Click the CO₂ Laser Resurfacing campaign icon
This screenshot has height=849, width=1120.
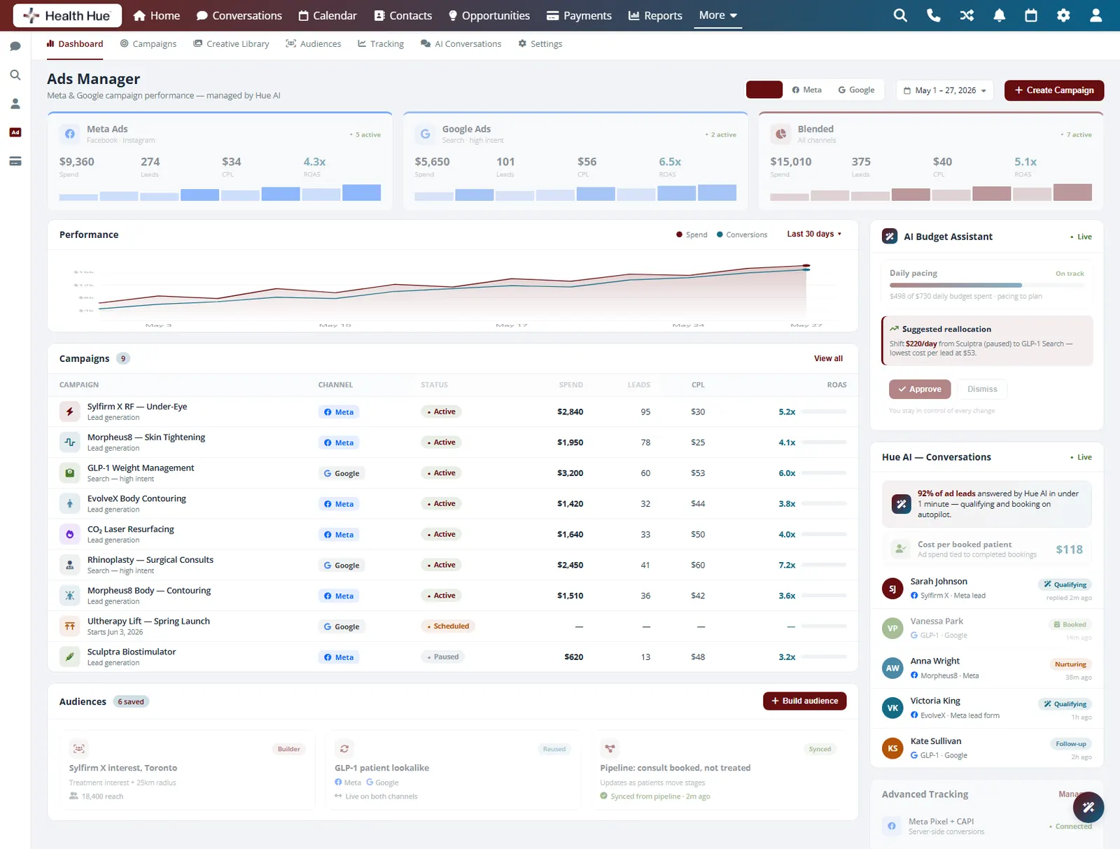[70, 534]
